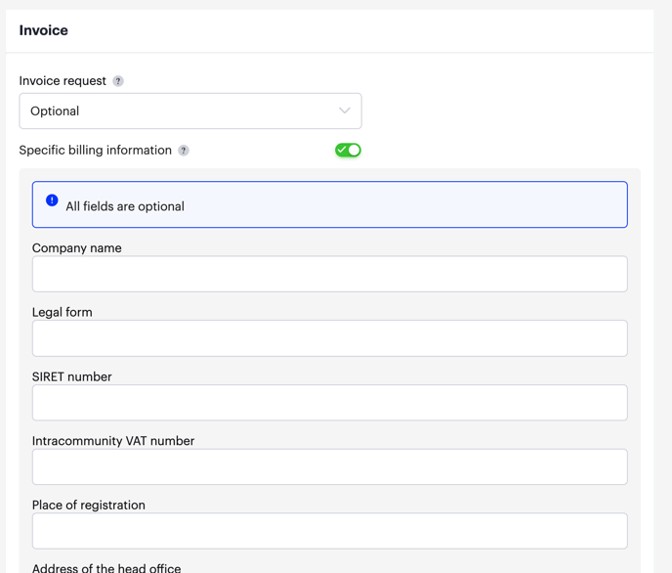Click the help icon beside Specific billing information
Image resolution: width=672 pixels, height=573 pixels.
184,151
